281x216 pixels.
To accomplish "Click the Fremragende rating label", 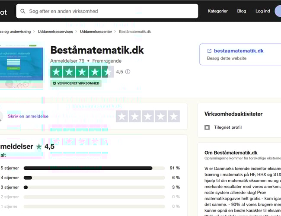I will (107, 61).
